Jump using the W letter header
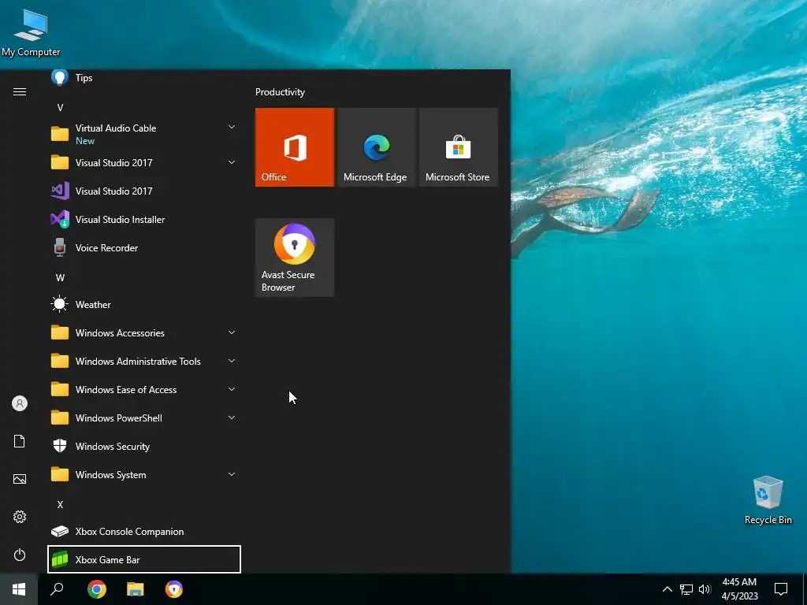Viewport: 807px width, 605px height. tap(60, 278)
